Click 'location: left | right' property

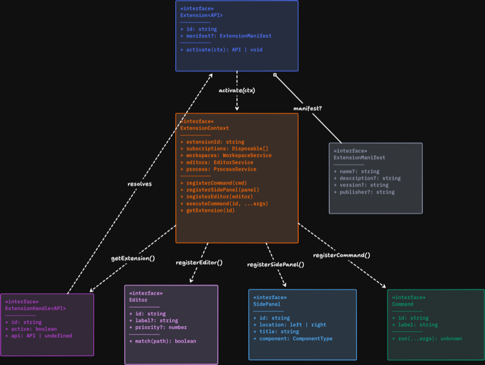[x=293, y=325]
